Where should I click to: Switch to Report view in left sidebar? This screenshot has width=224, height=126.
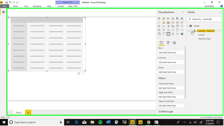[x=3, y=12]
